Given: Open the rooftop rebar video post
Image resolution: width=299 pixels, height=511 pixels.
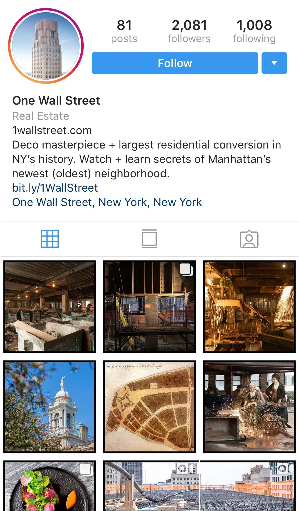Looking at the screenshot, I should tap(248, 486).
